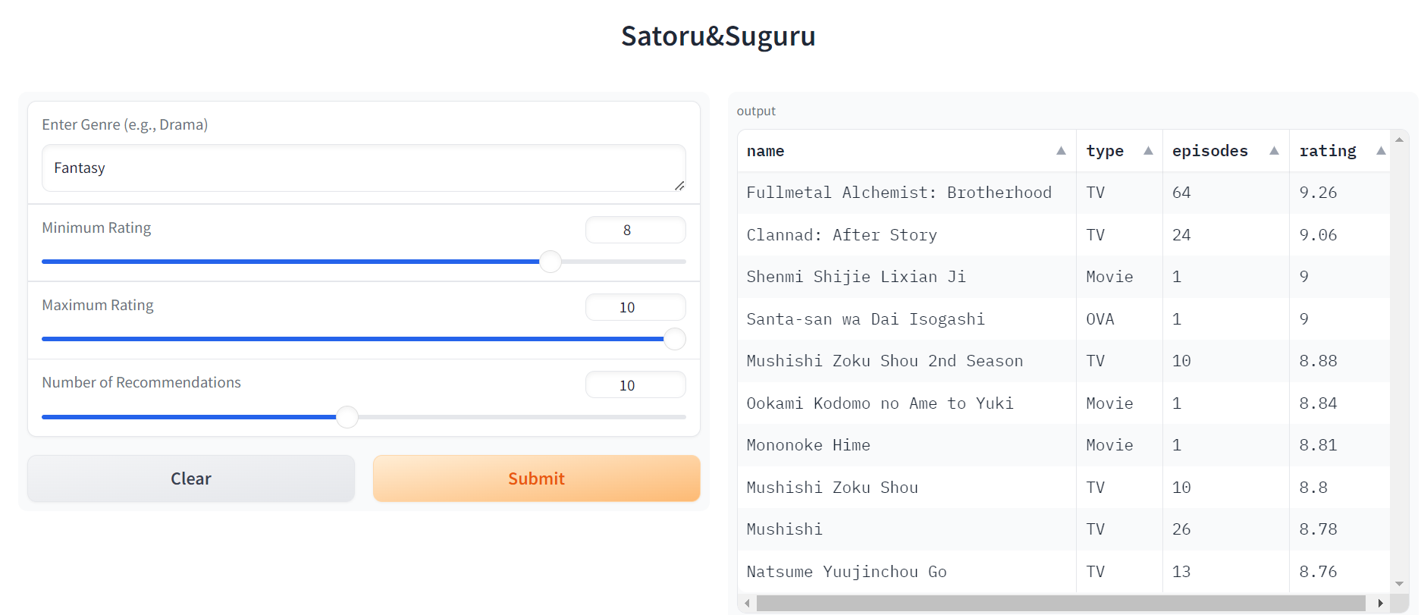Select the Mononoke Hime name cell
This screenshot has height=615, width=1421.
click(x=808, y=445)
